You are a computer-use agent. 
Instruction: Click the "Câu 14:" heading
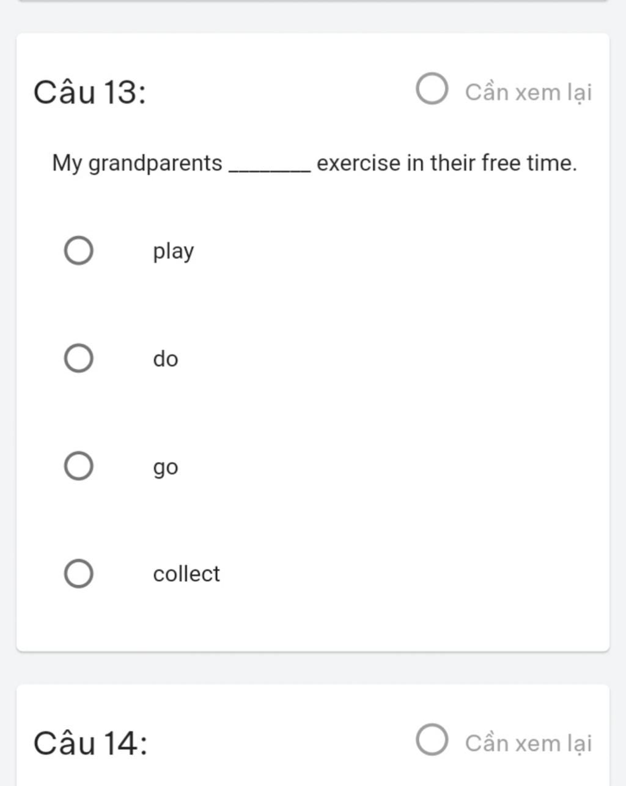pyautogui.click(x=90, y=744)
